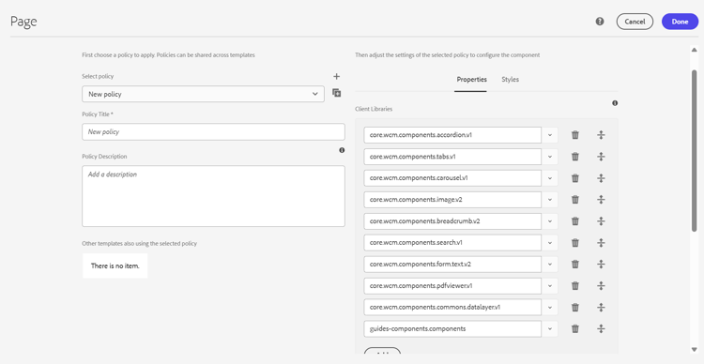Expand the dropdown arrow for search.v1
Image resolution: width=704 pixels, height=364 pixels.
(549, 242)
